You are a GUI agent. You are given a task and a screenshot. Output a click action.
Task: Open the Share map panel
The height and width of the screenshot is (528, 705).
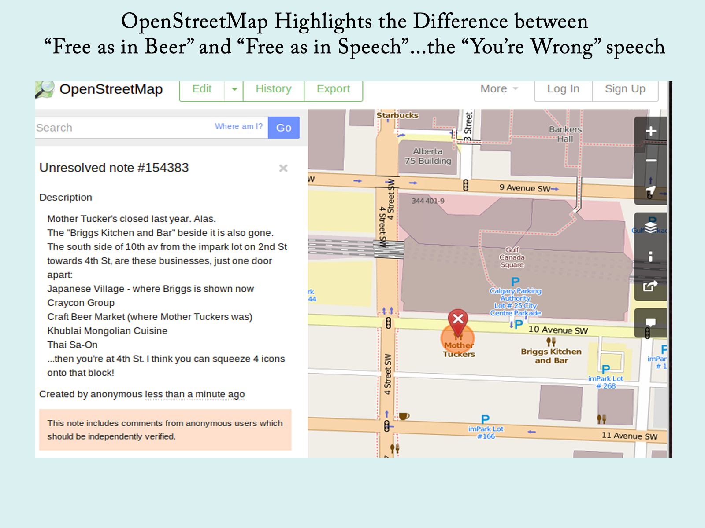coord(650,286)
